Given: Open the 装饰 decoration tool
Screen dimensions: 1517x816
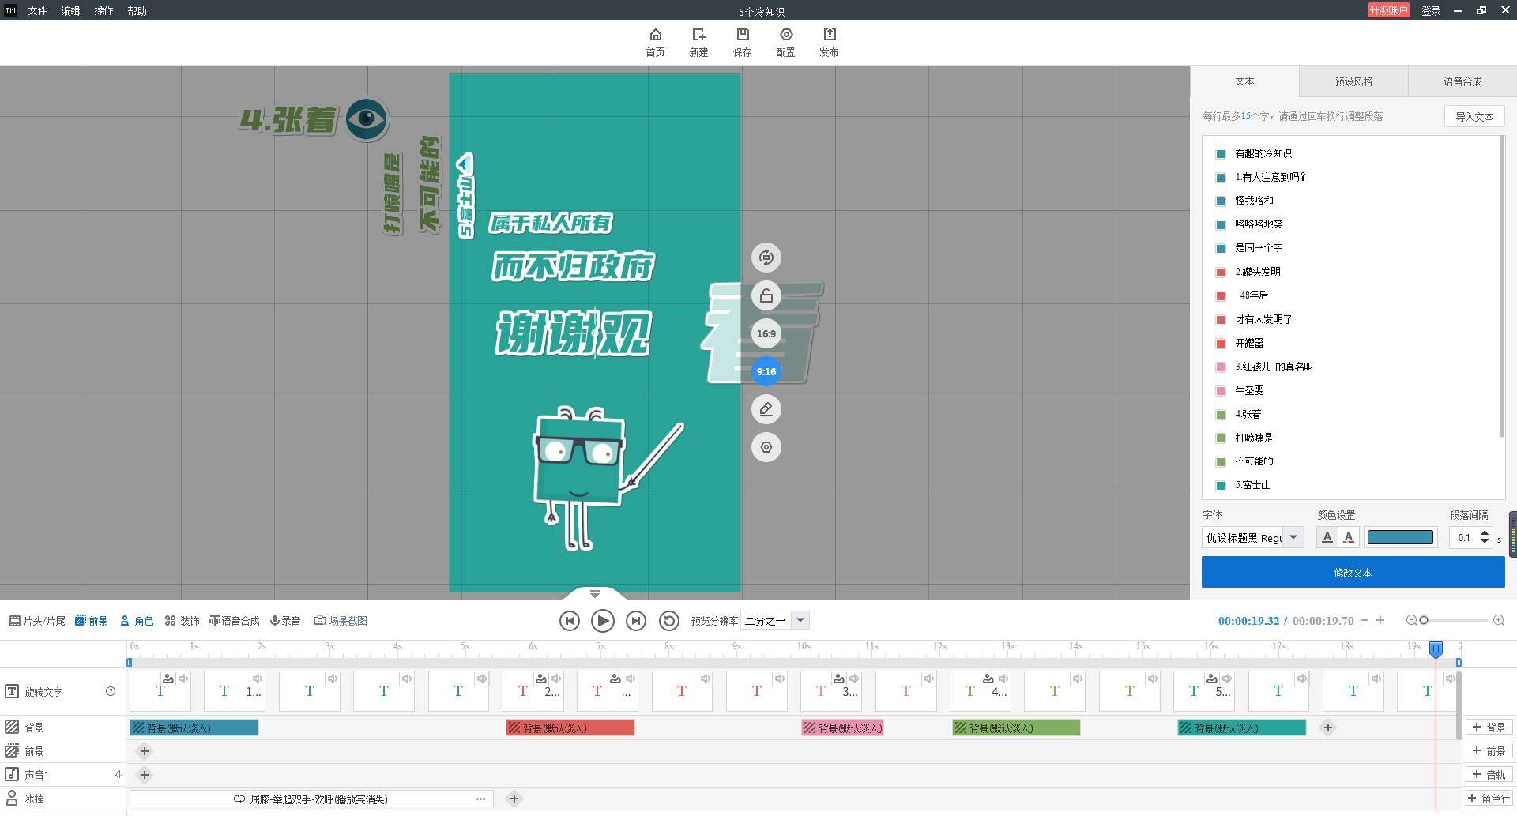Looking at the screenshot, I should [x=182, y=621].
